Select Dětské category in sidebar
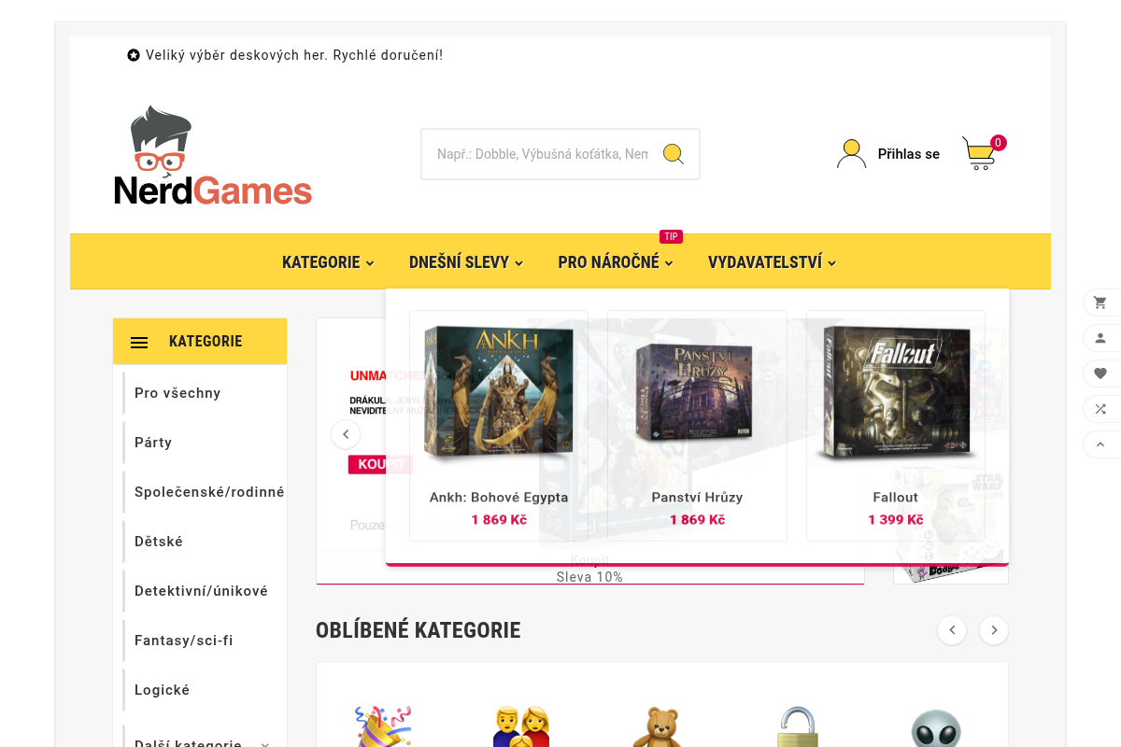This screenshot has height=747, width=1121. click(x=159, y=542)
